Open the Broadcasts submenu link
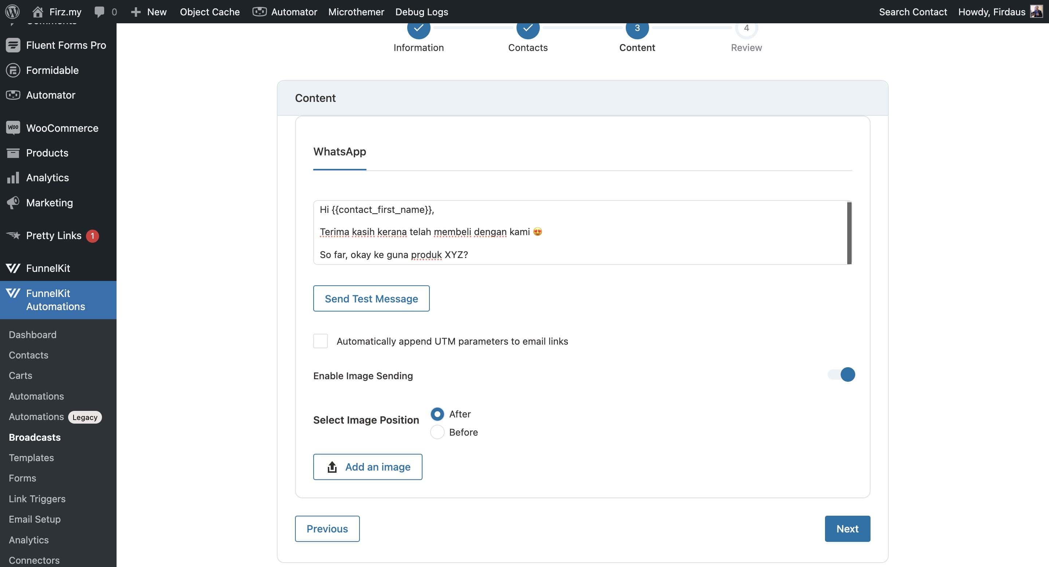This screenshot has height=567, width=1049. tap(35, 437)
